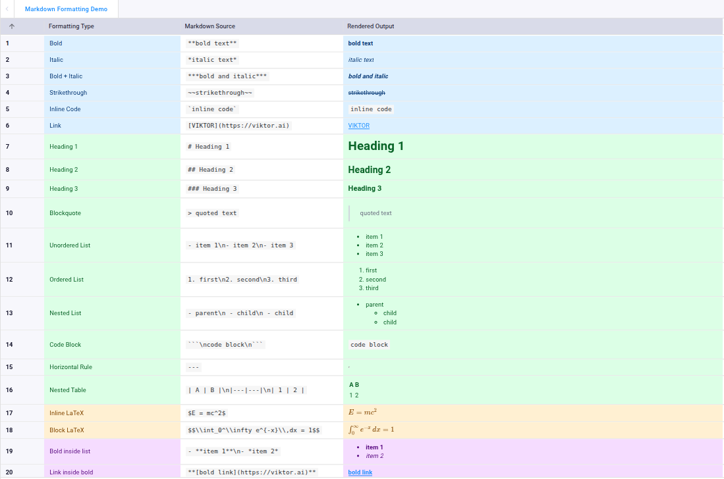724x479 pixels.
Task: Switch to the Markdown Formatting Demo tab
Action: tap(66, 9)
